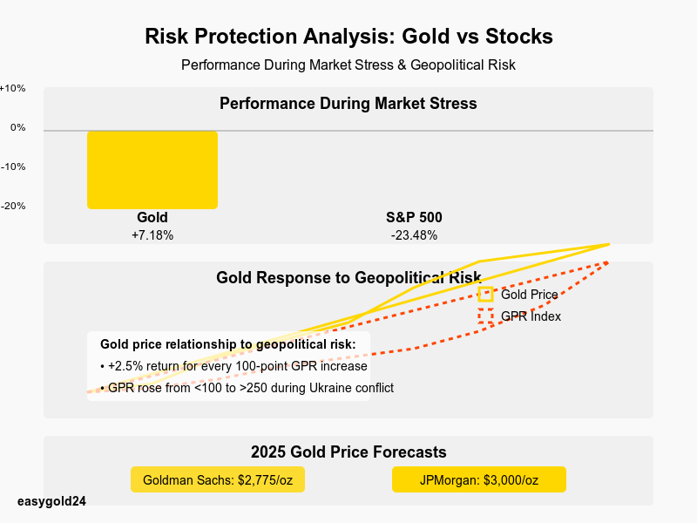Click the +7.18% Gold return value
This screenshot has width=697, height=523.
152,235
